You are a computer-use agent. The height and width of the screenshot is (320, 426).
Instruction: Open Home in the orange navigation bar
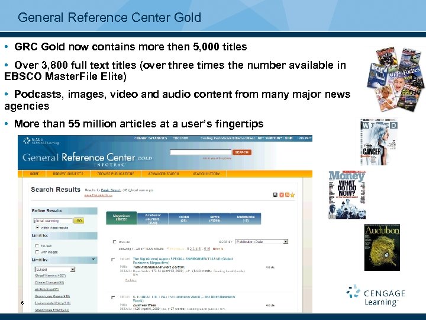tap(34, 174)
